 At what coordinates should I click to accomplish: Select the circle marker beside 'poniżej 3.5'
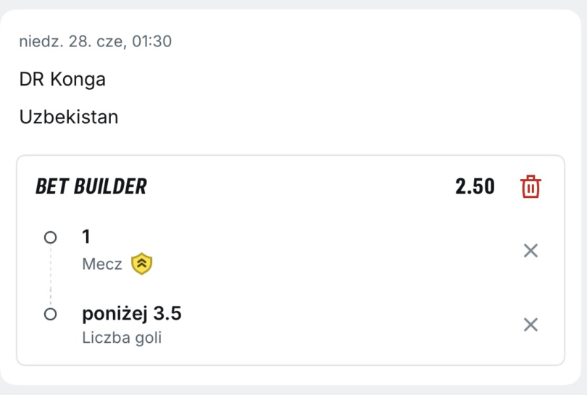pyautogui.click(x=50, y=314)
